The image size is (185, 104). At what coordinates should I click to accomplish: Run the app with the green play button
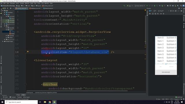click(147, 6)
